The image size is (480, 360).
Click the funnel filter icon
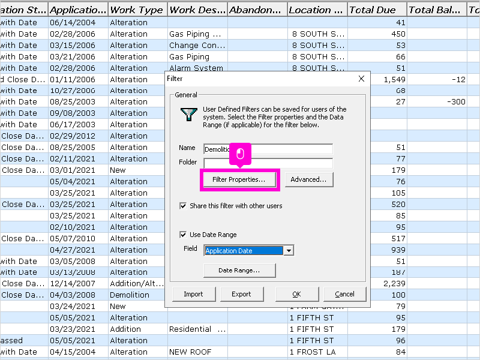[x=189, y=115]
